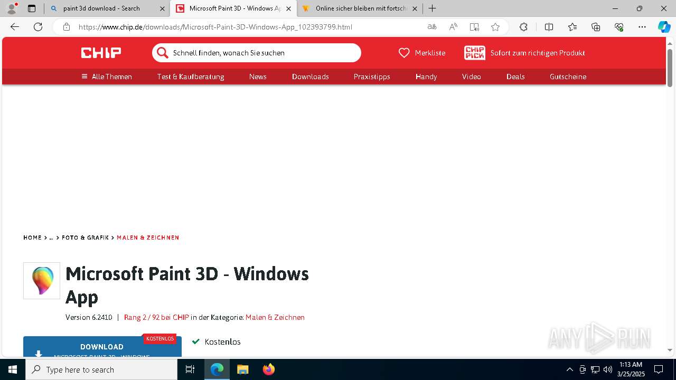Image resolution: width=676 pixels, height=380 pixels.
Task: Click MALEN & ZEICHNEN breadcrumb link
Action: [148, 237]
